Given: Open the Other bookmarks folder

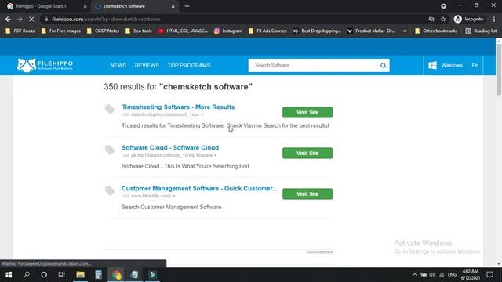Looking at the screenshot, I should tap(436, 31).
